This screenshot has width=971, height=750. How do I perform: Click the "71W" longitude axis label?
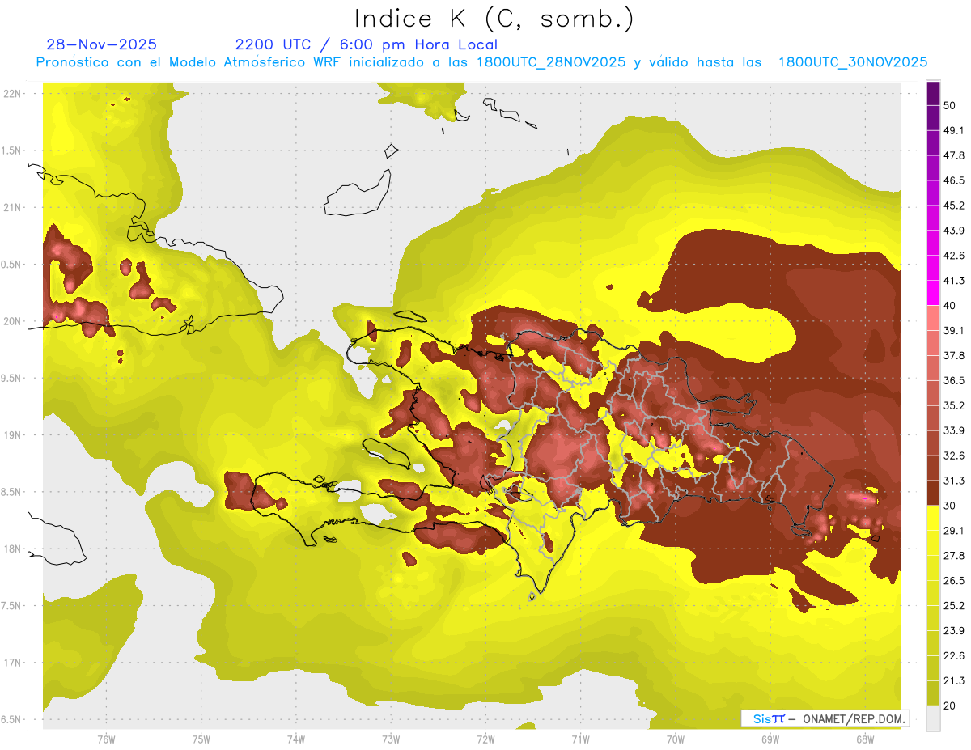[580, 739]
